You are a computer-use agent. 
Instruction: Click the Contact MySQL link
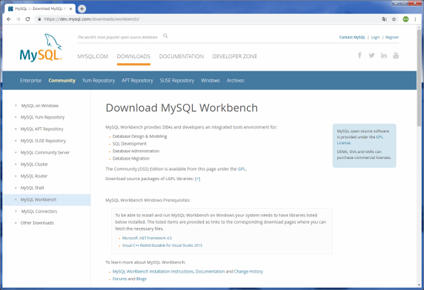pos(352,38)
